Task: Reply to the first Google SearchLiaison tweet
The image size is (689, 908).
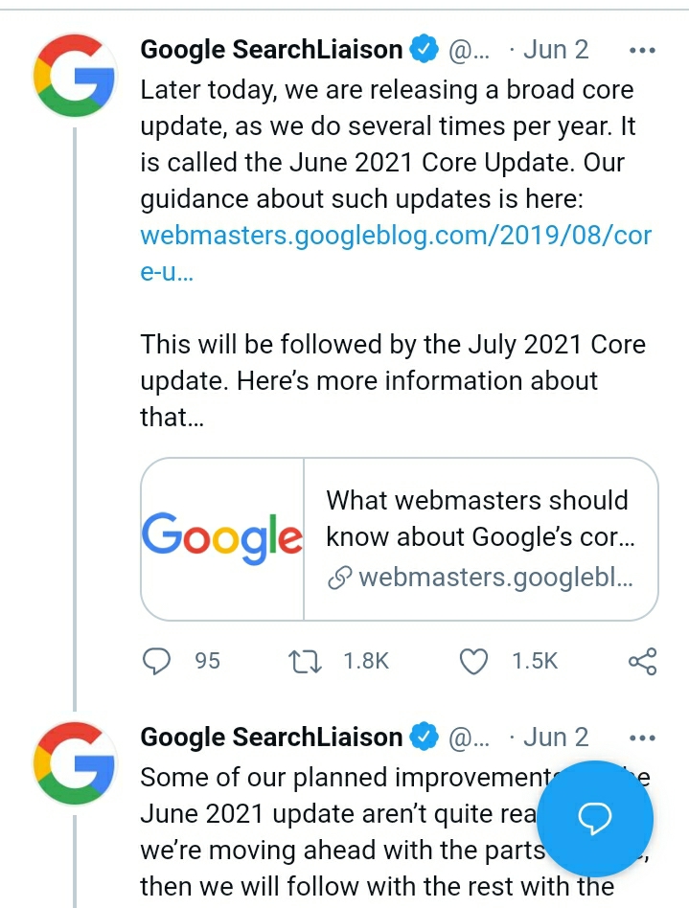Action: tap(155, 660)
